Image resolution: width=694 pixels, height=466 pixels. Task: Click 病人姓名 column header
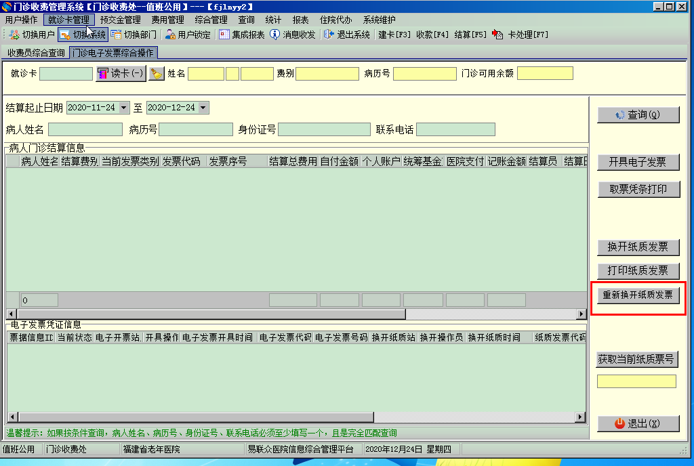(x=39, y=161)
